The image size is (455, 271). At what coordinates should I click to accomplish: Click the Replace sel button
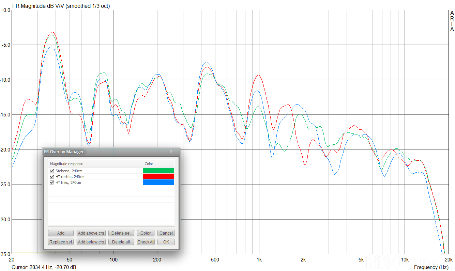[61, 242]
